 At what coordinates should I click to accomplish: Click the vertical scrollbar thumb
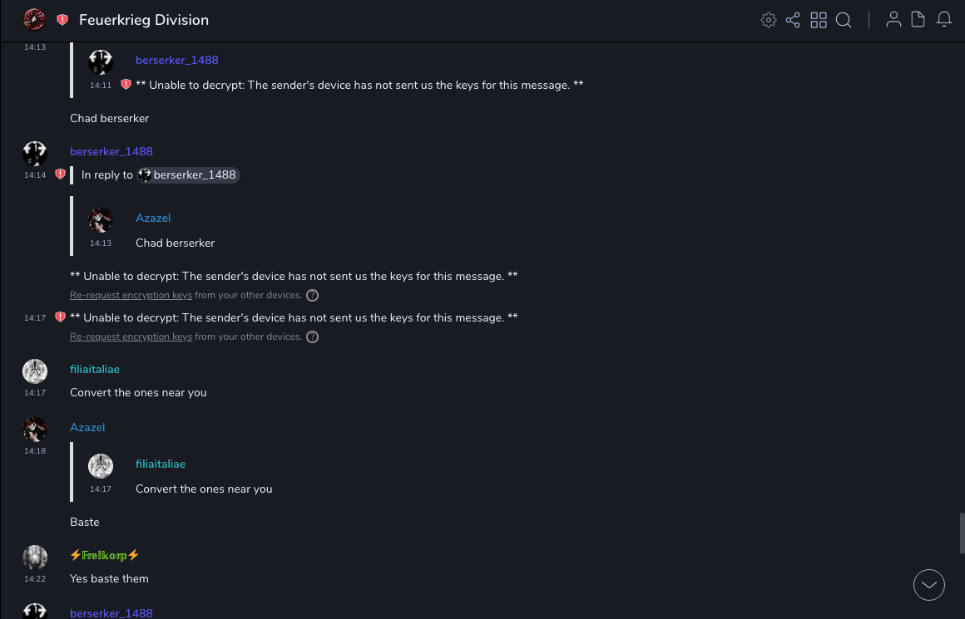pyautogui.click(x=962, y=532)
